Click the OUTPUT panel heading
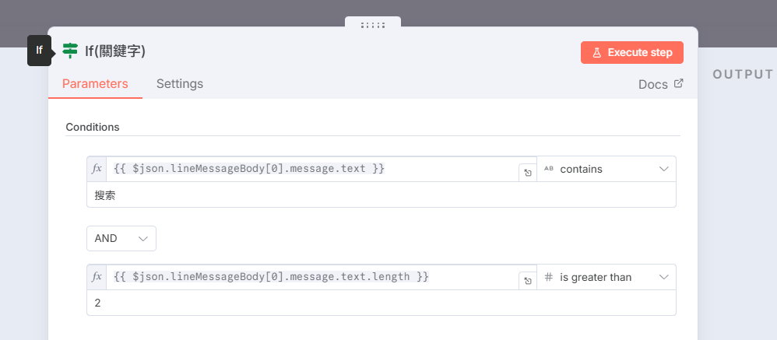Screen dimensions: 777x340 743,74
